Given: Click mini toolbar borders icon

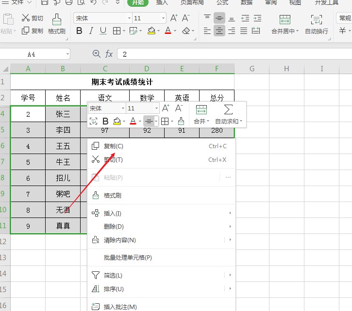Looking at the screenshot, I should coord(165,121).
